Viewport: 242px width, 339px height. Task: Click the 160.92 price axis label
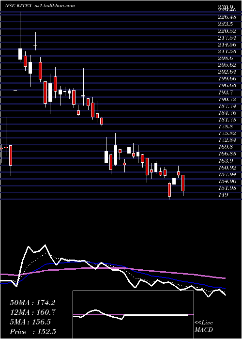[x=226, y=168]
